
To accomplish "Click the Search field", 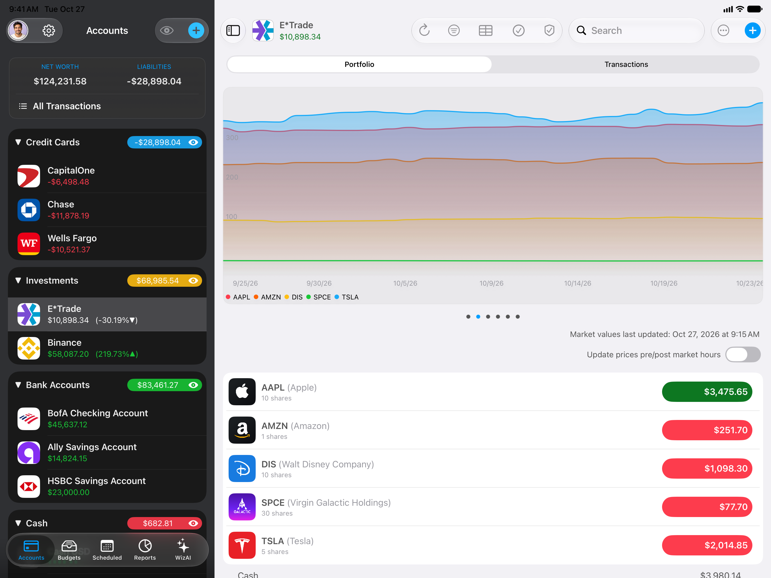I will [x=636, y=31].
